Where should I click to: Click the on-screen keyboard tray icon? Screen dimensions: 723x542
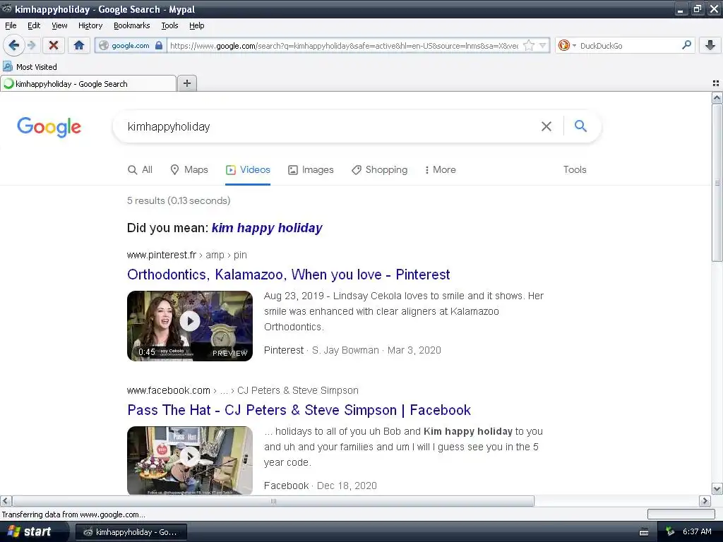pyautogui.click(x=644, y=532)
